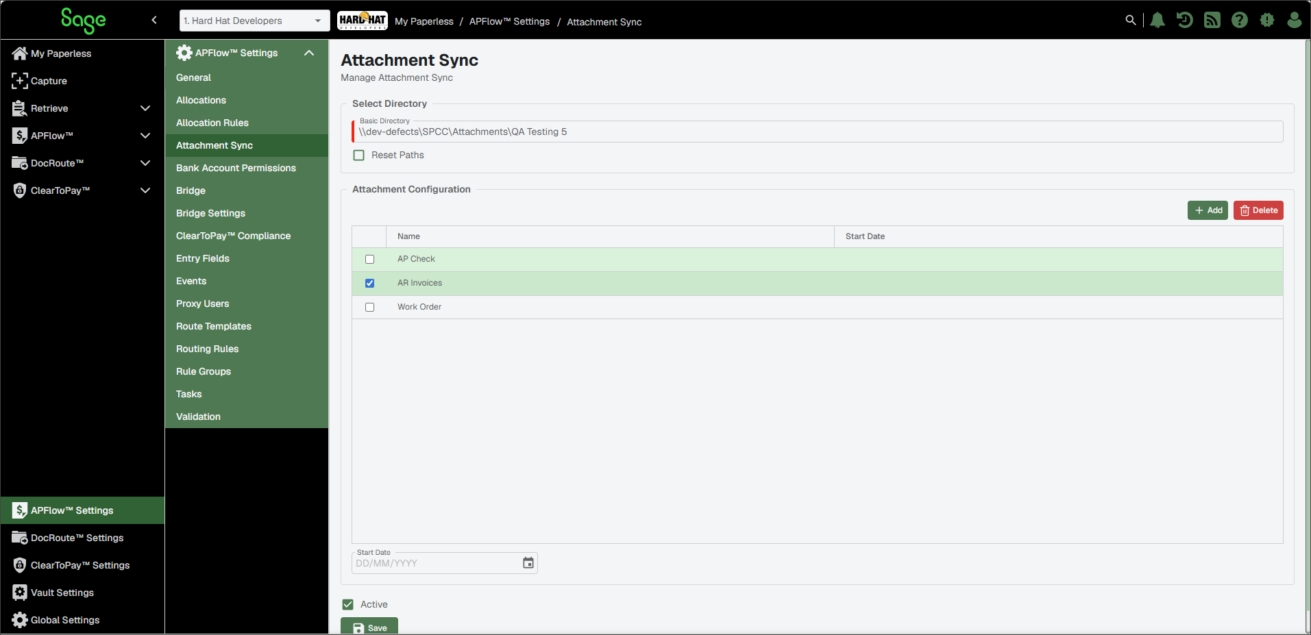Open Proxy Users settings
The width and height of the screenshot is (1311, 635).
point(247,303)
